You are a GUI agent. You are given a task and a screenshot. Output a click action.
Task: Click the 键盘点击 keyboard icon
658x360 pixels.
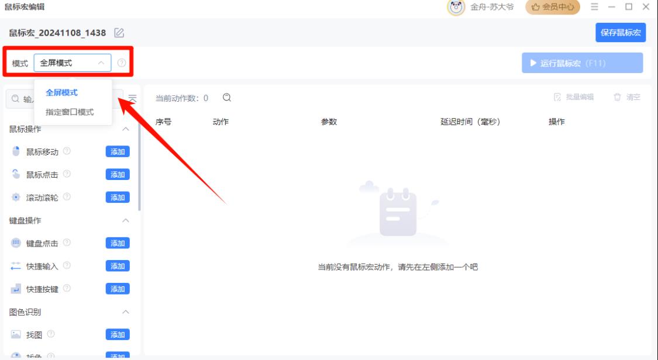[x=16, y=243]
